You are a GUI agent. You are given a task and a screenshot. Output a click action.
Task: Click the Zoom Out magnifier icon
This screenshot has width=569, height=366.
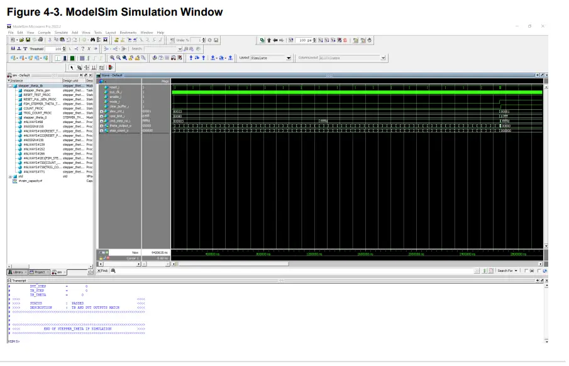[x=118, y=58]
